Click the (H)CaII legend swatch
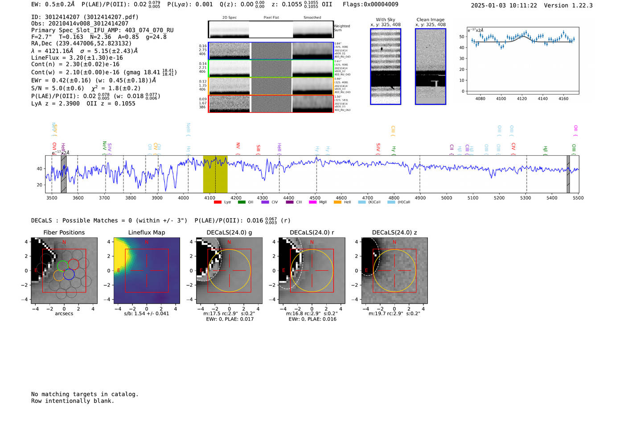Screen dimensions: 624x425 pyautogui.click(x=391, y=202)
